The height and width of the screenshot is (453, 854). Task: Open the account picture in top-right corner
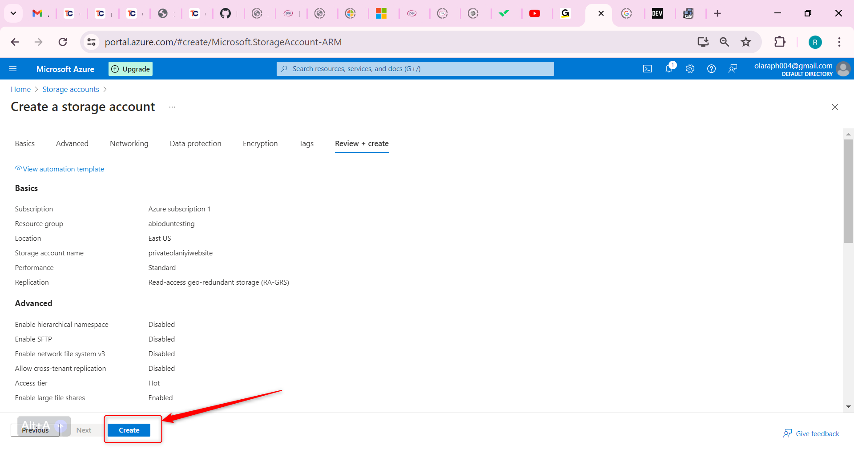coord(843,69)
